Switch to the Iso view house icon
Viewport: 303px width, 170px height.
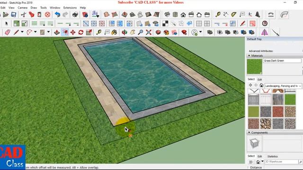click(167, 15)
